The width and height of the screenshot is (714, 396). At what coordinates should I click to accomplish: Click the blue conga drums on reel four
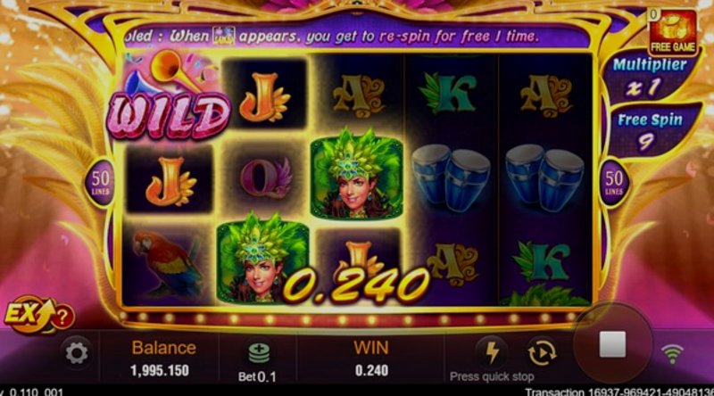coord(451,177)
